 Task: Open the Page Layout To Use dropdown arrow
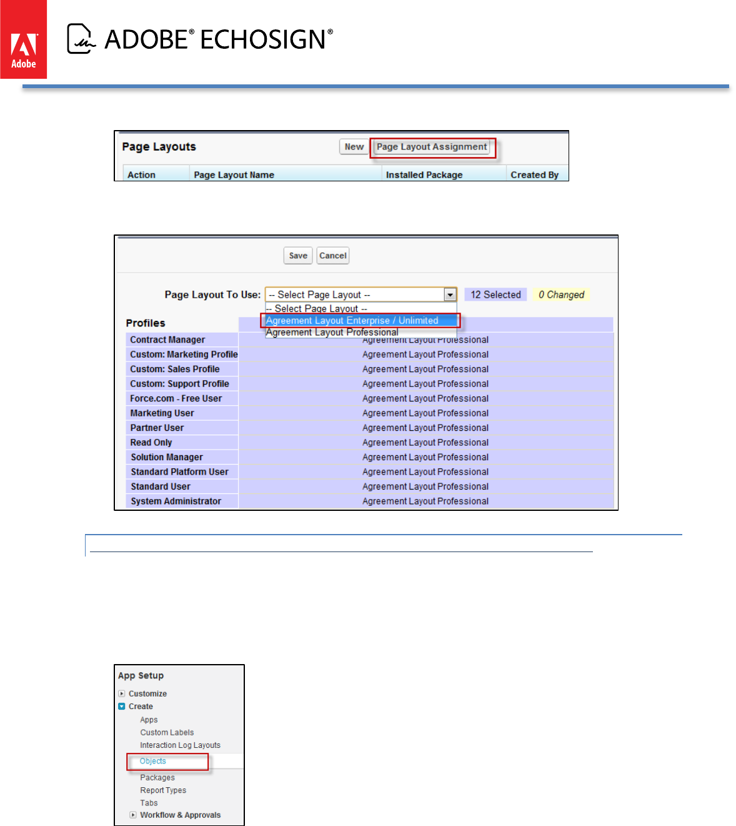click(450, 295)
